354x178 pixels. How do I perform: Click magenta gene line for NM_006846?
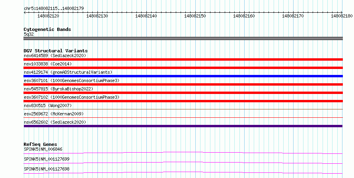183,153
